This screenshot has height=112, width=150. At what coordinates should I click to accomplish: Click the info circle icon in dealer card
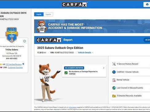[x=25, y=41]
